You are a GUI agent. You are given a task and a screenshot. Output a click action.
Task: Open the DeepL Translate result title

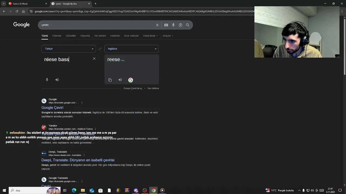78,160
